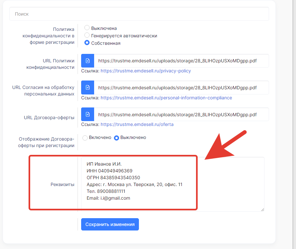Image resolution: width=296 pixels, height=249 pixels.
Task: Select Генерируется автоматически radio button
Action: tap(87, 35)
